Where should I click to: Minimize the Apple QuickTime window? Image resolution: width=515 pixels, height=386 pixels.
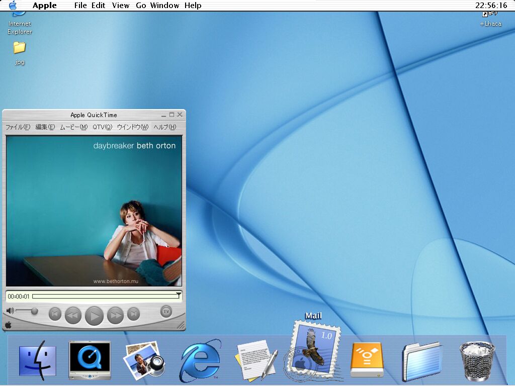click(163, 115)
